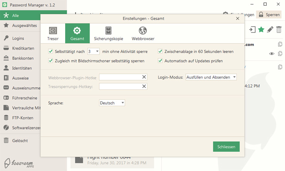Toggle Automatisch auf Updates prüfen checkbox
285x171 pixels.
[x=160, y=61]
